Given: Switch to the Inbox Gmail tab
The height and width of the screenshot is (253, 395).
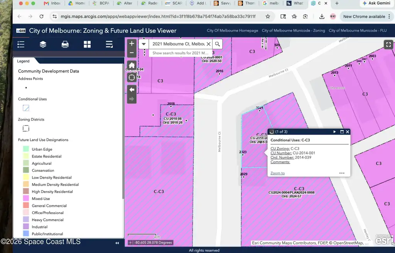Looking at the screenshot, I should [x=52, y=3].
